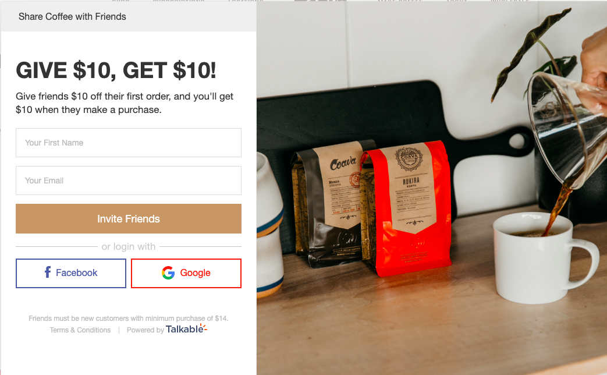Click the red Rukira coffee bag
The width and height of the screenshot is (607, 375).
406,207
